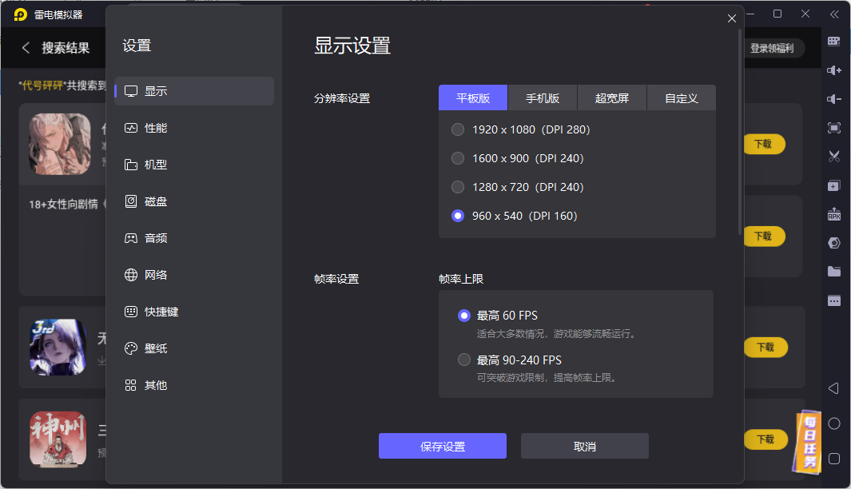Go back using 搜索结果 back arrow
This screenshot has width=851, height=489.
26,48
